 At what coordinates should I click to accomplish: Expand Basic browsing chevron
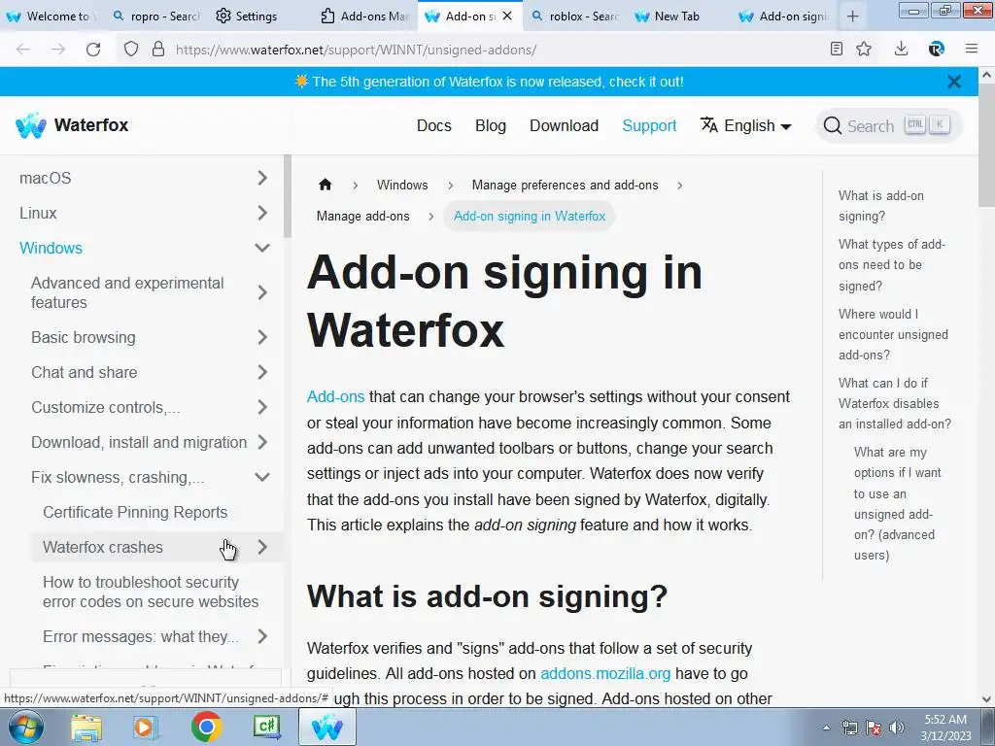click(262, 337)
